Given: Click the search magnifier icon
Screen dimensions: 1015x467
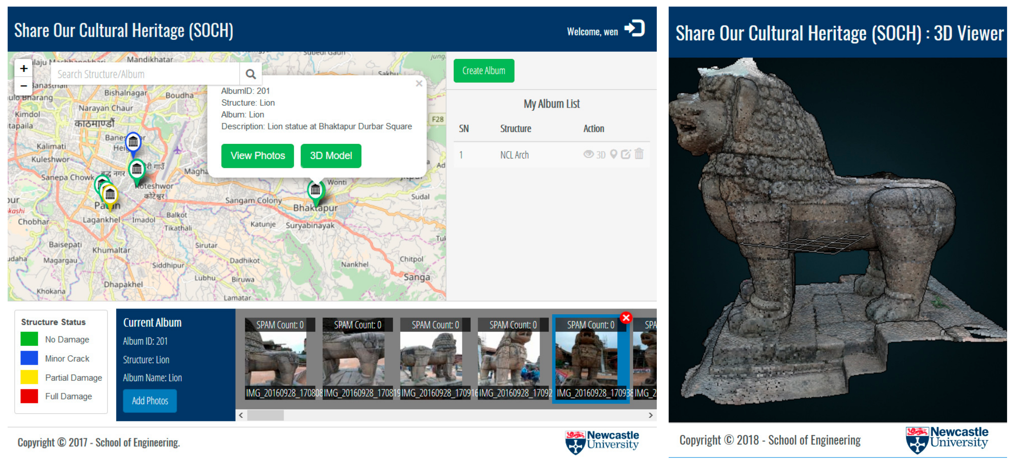Looking at the screenshot, I should coord(251,74).
